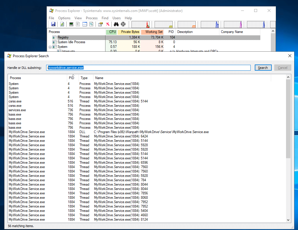The height and width of the screenshot is (230, 298).
Task: Open the Properties toolbar icon
Action: click(101, 24)
